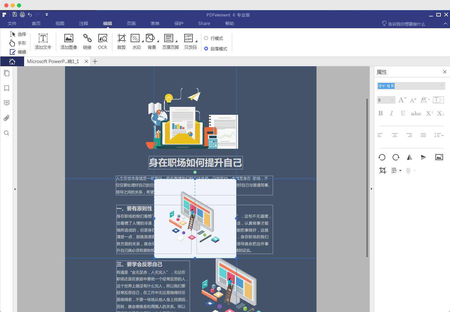Image resolution: width=450 pixels, height=312 pixels.
Task: Select the 裁剪 (Crop) tool
Action: click(x=121, y=42)
